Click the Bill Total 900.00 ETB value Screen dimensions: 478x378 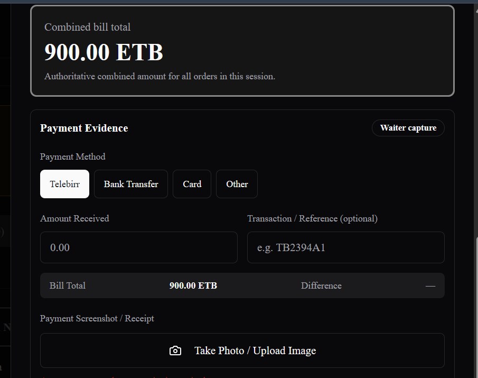[x=193, y=285]
